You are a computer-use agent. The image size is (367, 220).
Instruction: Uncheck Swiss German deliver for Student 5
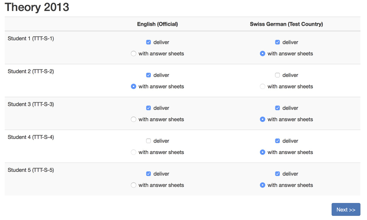click(277, 174)
